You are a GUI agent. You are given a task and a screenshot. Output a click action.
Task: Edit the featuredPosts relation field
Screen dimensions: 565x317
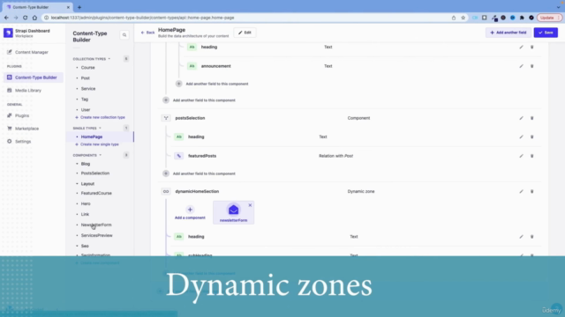[x=521, y=156]
